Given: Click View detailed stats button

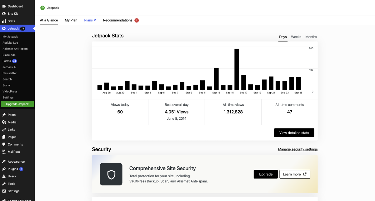Looking at the screenshot, I should point(294,133).
